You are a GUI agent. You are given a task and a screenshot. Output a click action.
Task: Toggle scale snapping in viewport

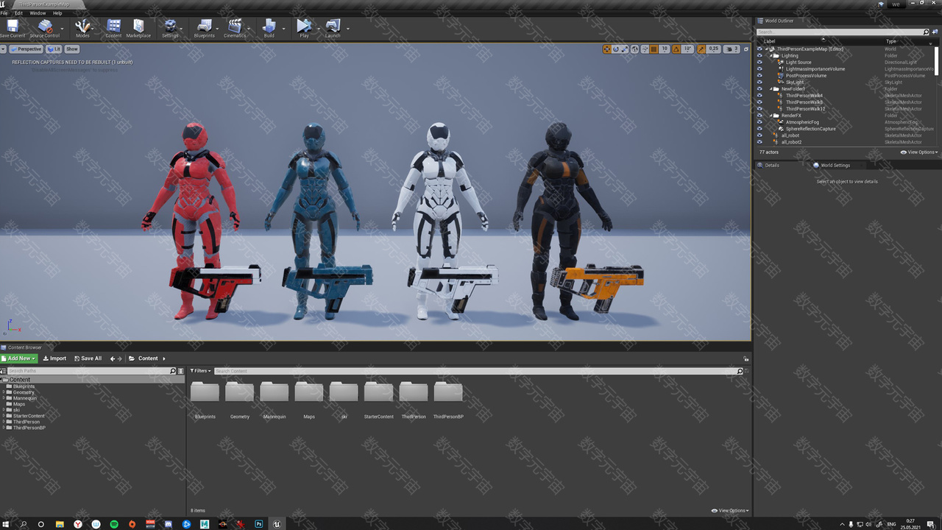(x=701, y=49)
